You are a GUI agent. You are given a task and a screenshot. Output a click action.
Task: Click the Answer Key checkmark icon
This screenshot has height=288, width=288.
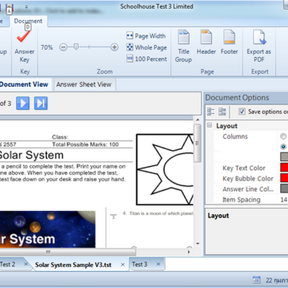click(x=23, y=36)
